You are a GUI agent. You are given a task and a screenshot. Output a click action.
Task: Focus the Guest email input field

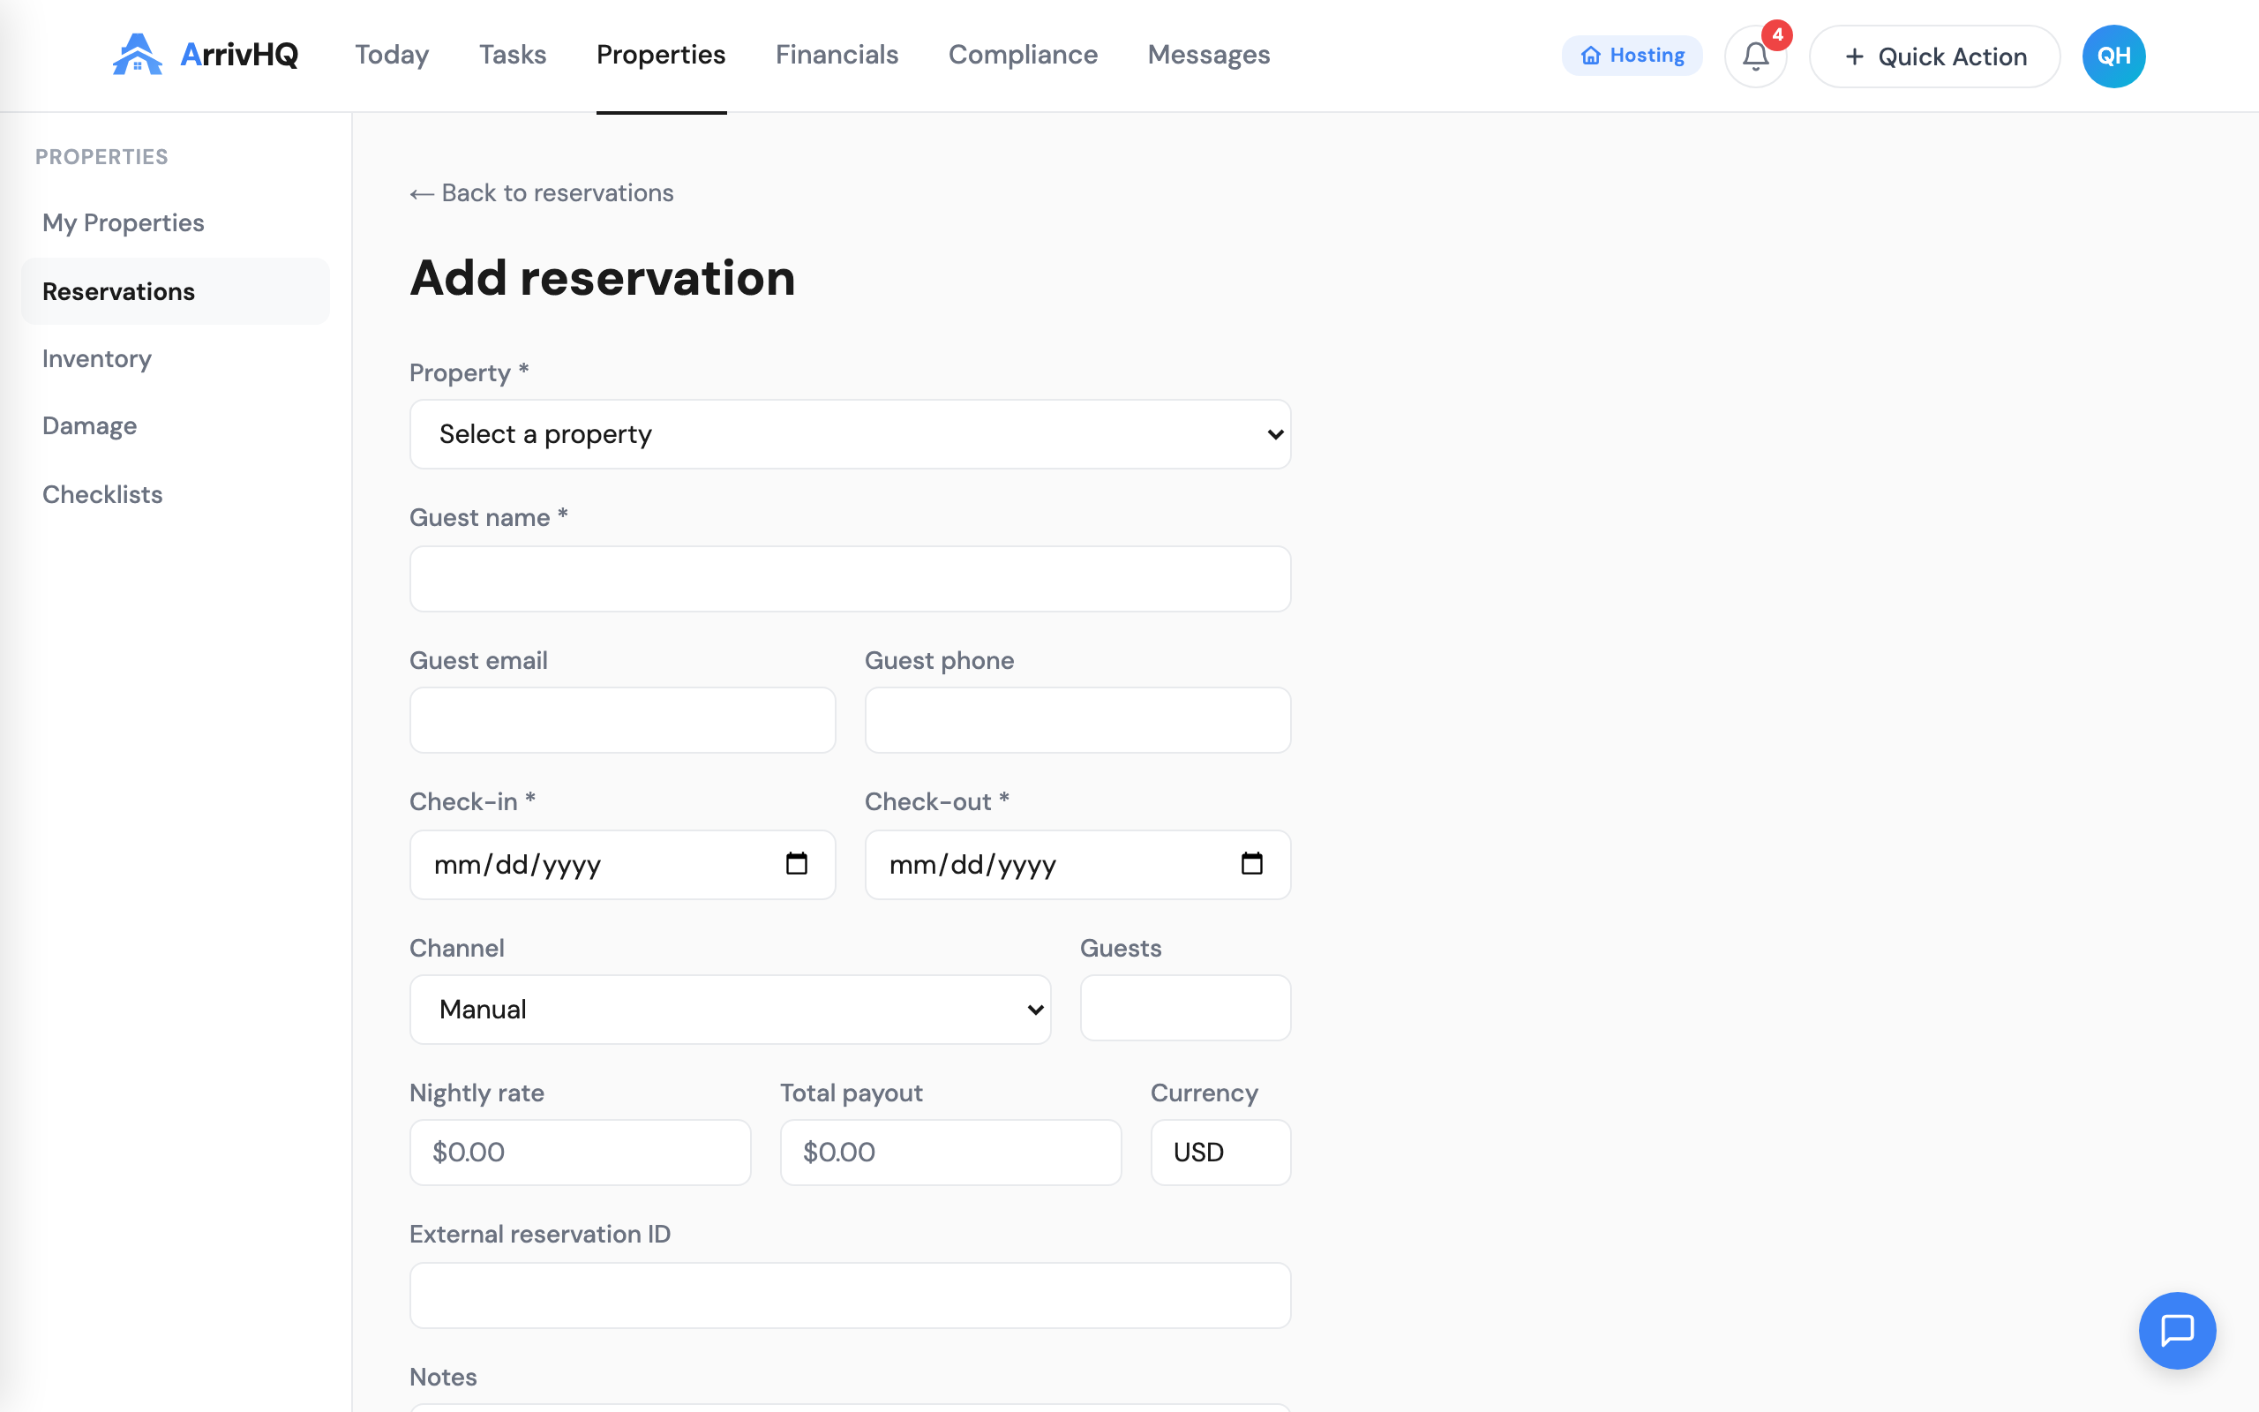623,720
